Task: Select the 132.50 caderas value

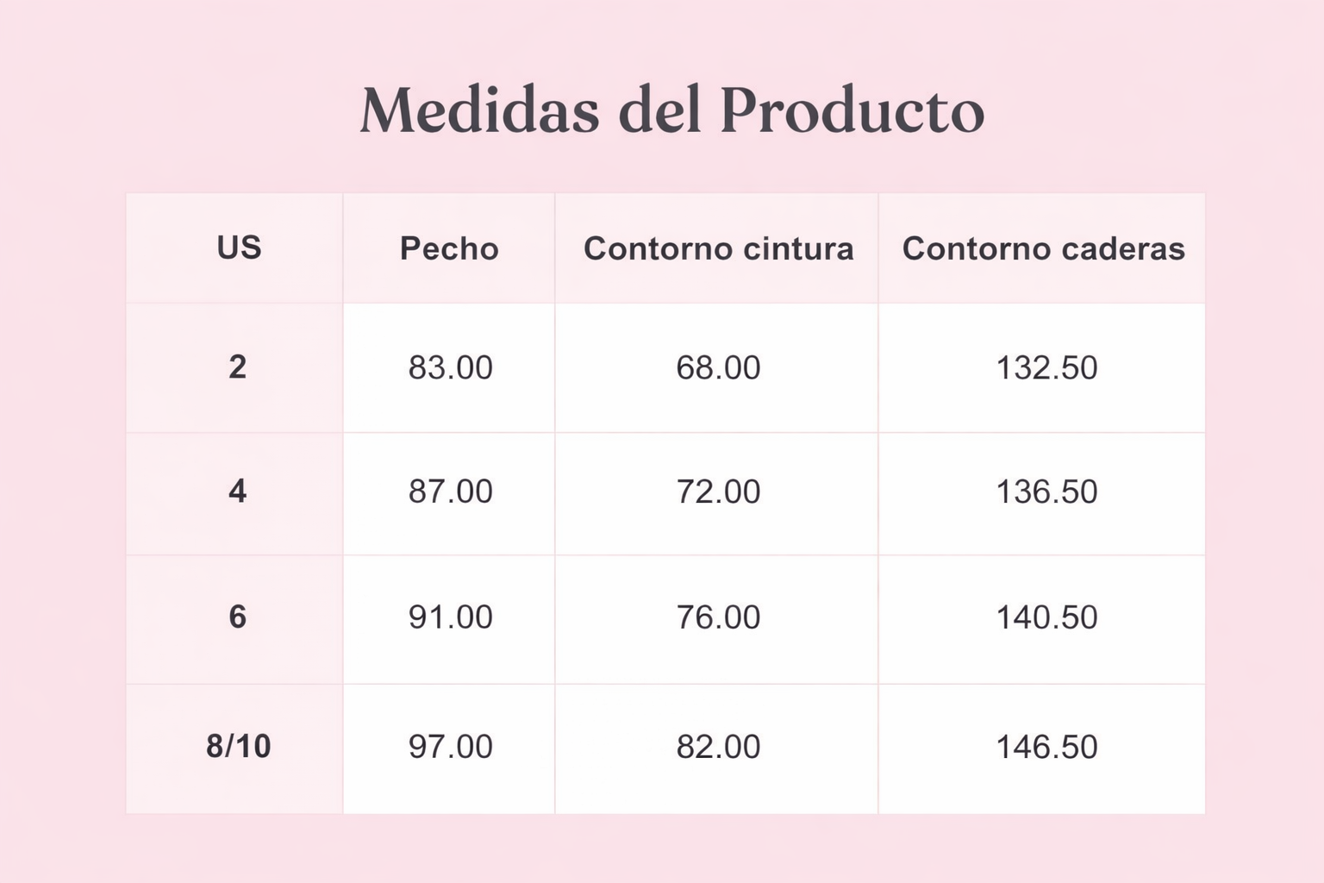Action: click(1046, 368)
